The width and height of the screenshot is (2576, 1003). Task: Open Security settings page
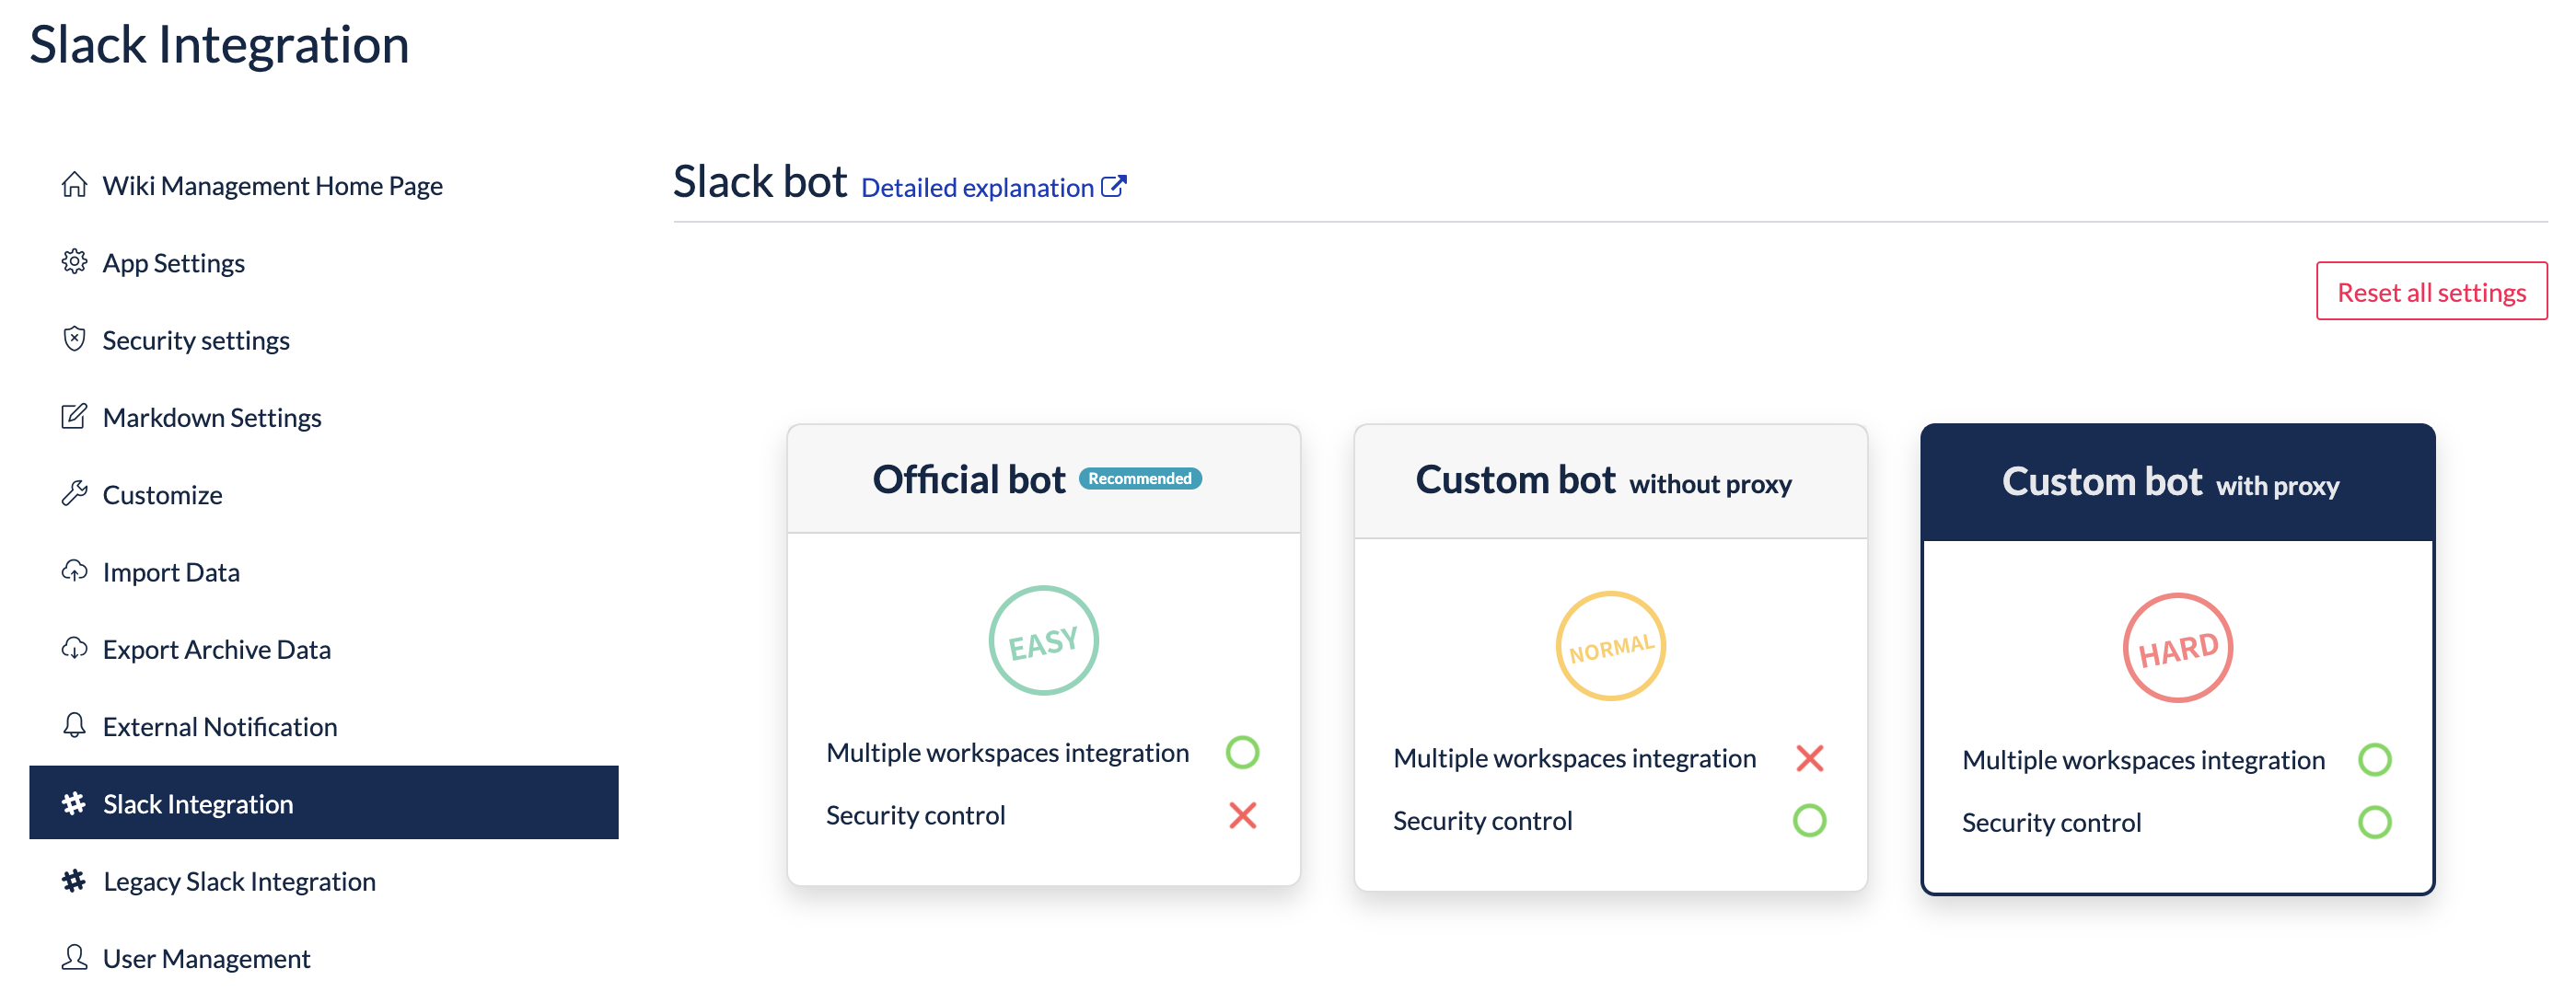point(324,340)
